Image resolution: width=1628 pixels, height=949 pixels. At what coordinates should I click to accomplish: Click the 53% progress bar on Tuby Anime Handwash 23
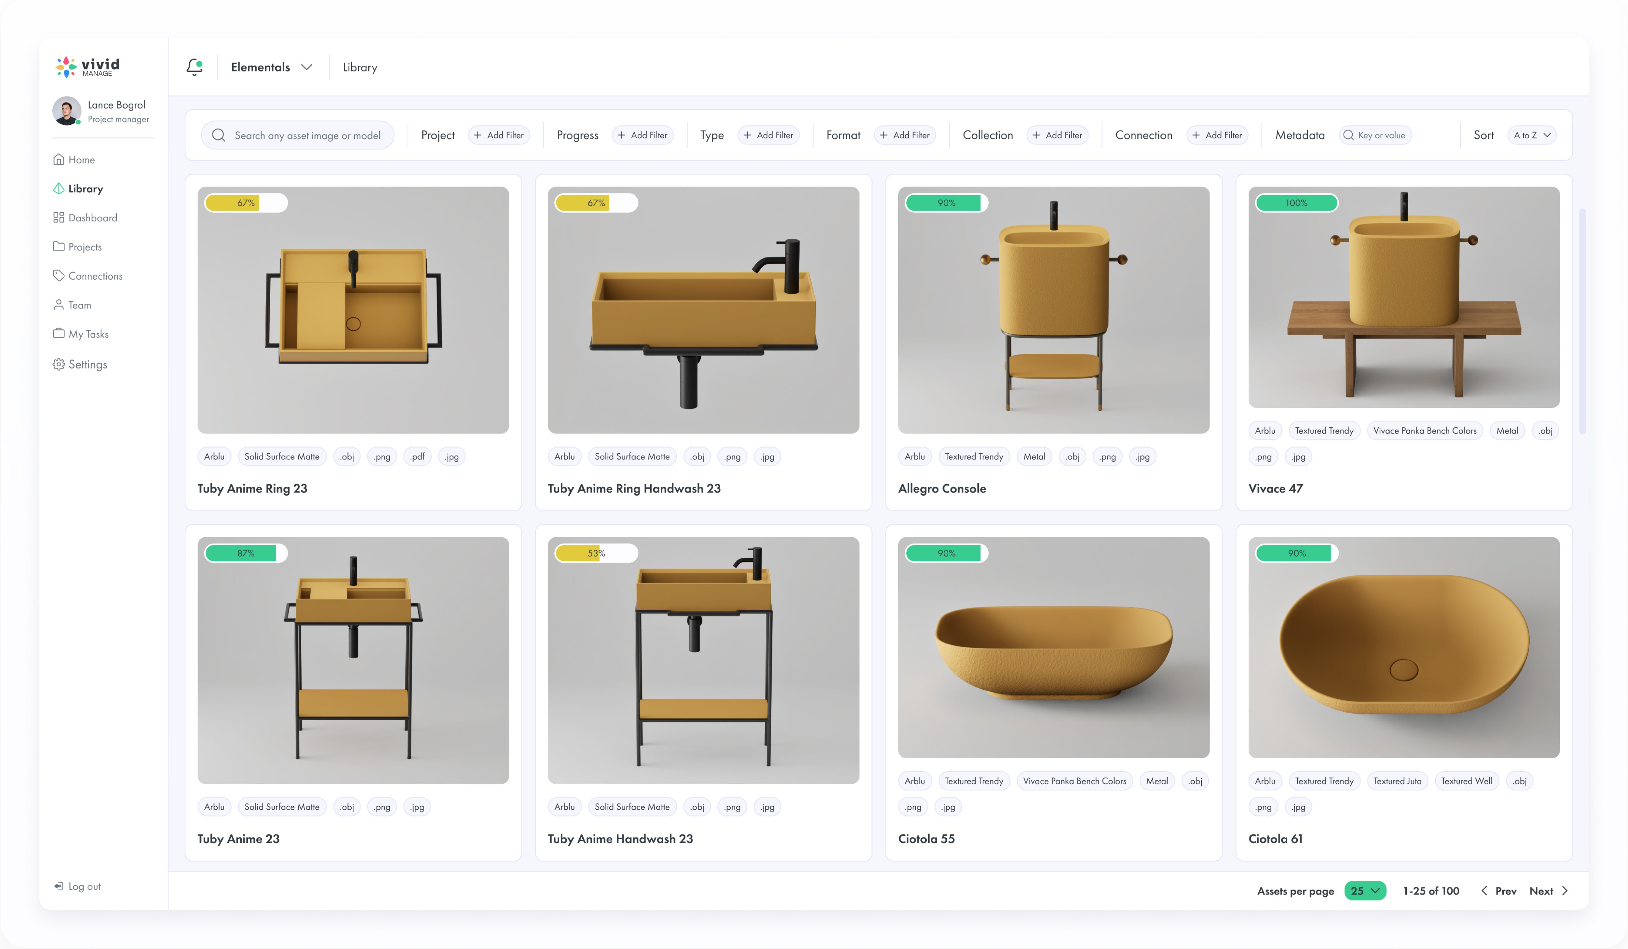coord(596,553)
